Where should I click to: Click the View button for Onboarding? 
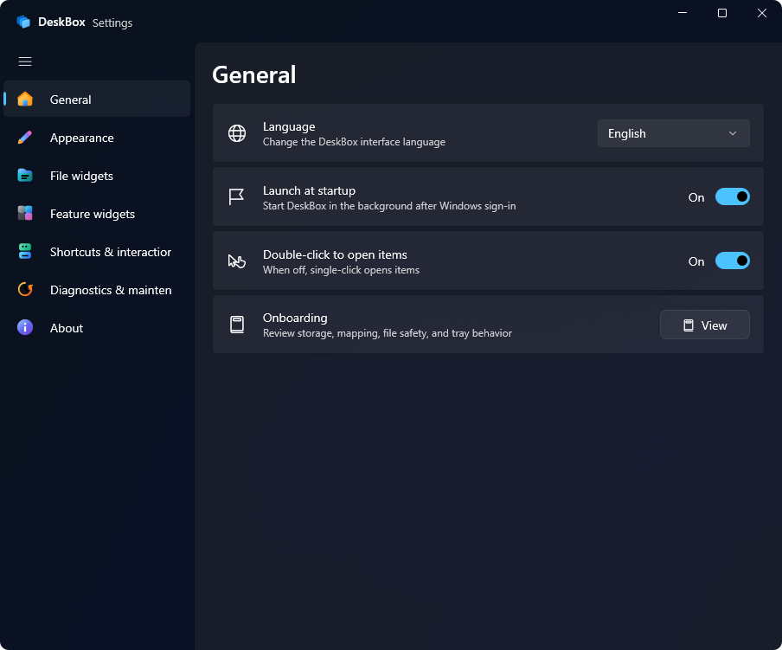click(x=704, y=325)
